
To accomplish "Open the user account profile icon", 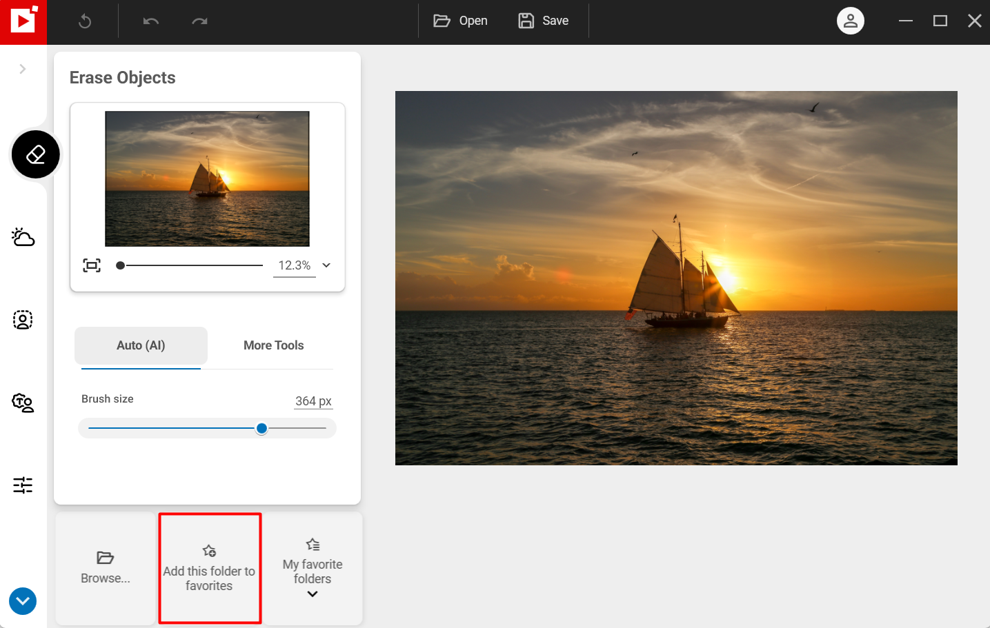I will (850, 21).
